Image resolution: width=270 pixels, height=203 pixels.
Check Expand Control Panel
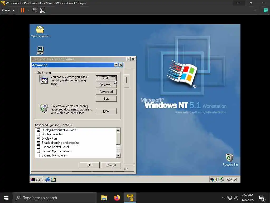38,147
